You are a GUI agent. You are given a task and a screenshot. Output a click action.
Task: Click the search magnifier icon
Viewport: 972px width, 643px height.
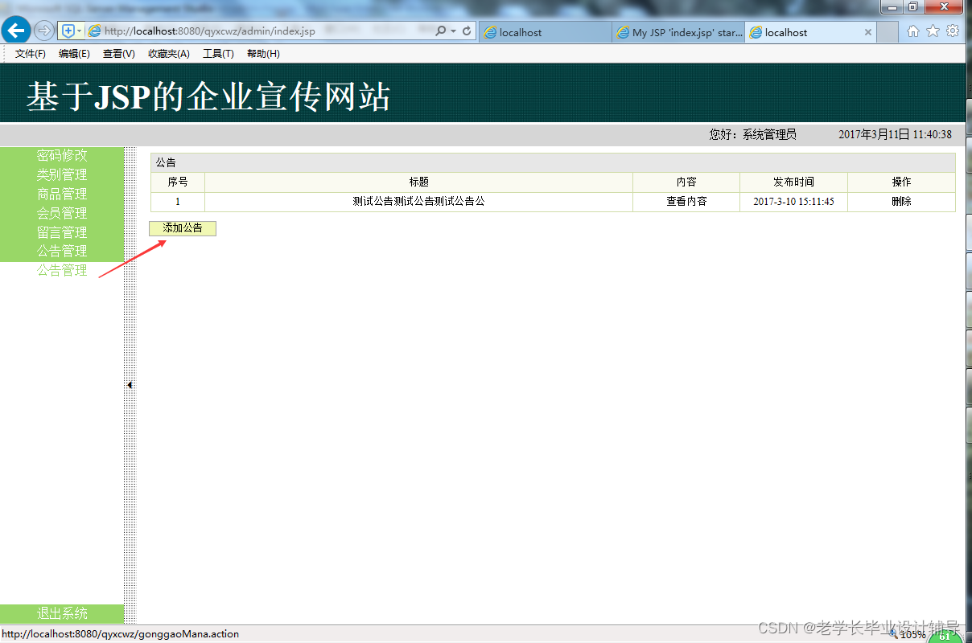[x=441, y=31]
